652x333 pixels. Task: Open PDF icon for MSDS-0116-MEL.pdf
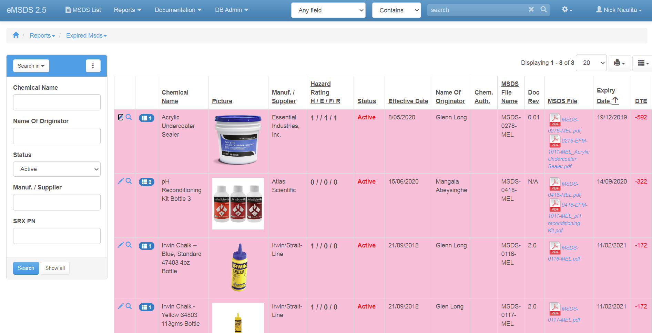554,247
